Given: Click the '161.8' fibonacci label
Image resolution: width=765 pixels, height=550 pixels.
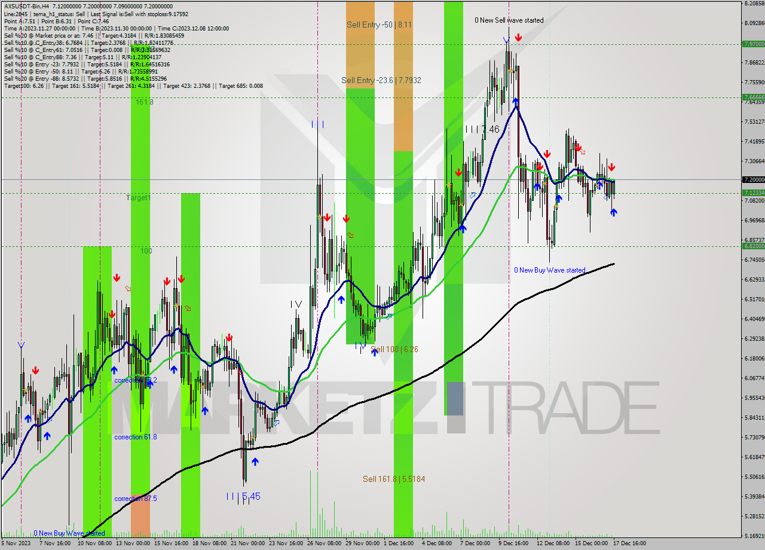Looking at the screenshot, I should pos(144,102).
